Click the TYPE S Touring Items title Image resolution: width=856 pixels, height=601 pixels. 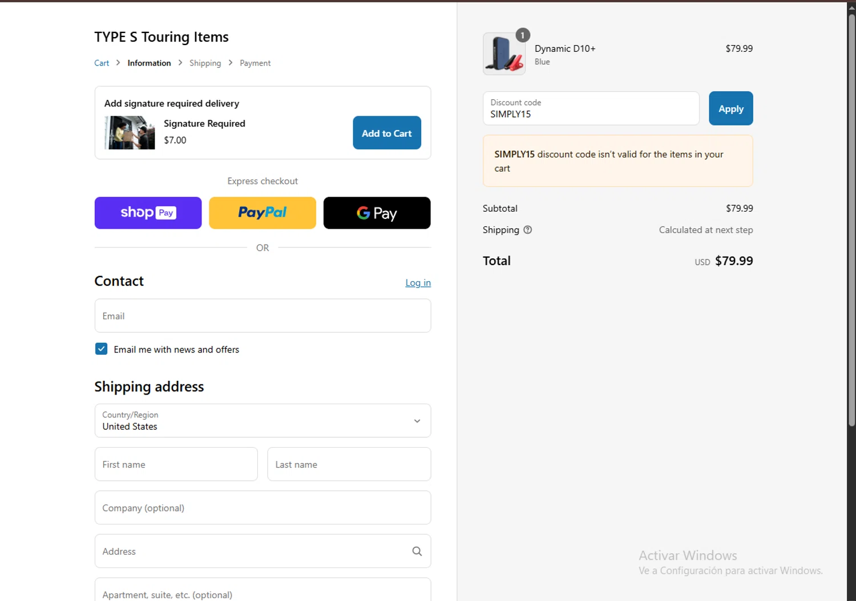[161, 37]
